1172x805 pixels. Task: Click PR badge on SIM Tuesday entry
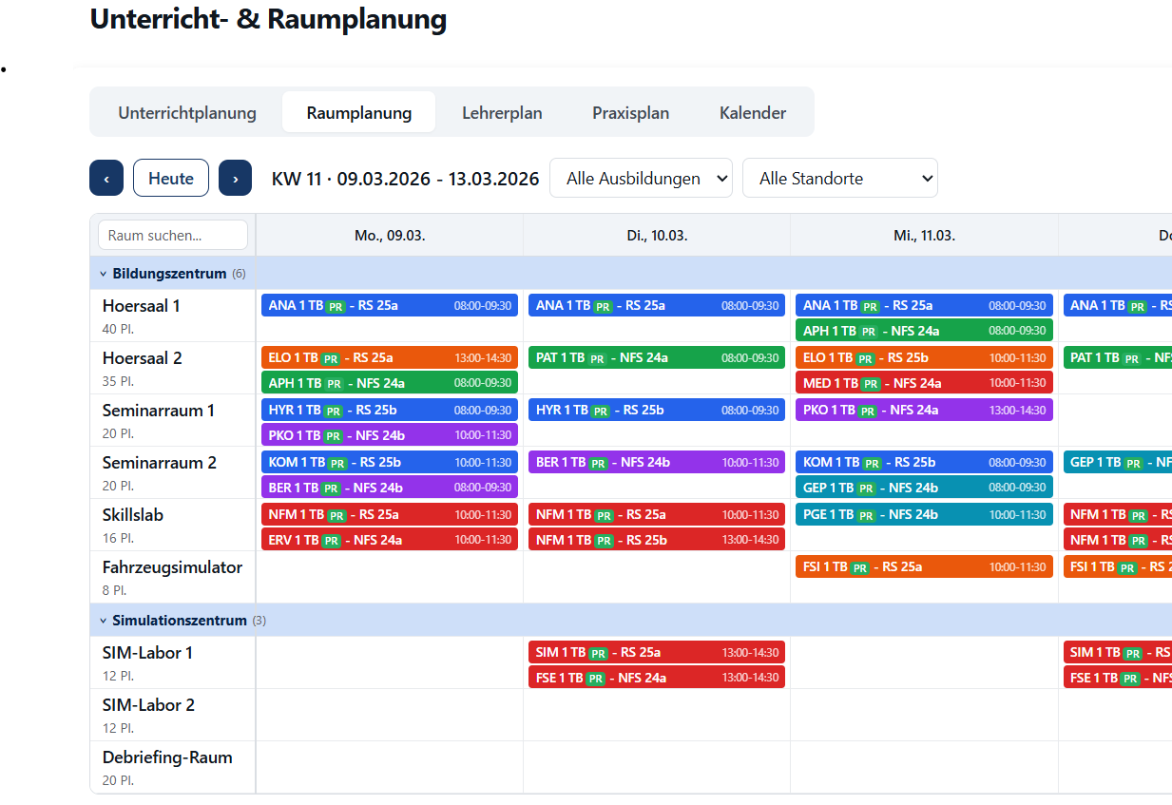598,653
